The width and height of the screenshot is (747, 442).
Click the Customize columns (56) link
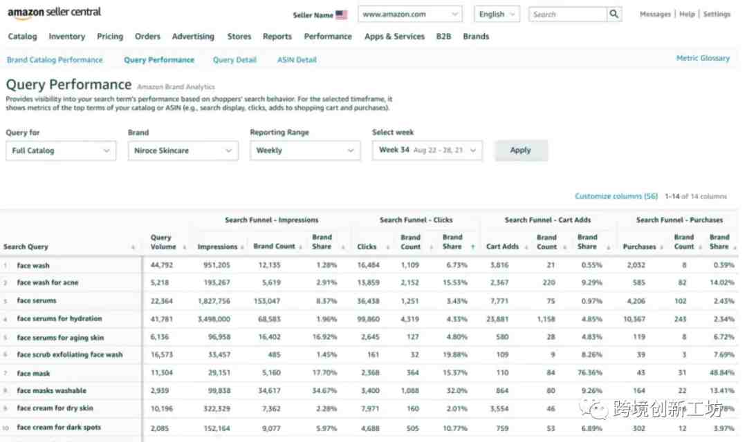pos(616,197)
